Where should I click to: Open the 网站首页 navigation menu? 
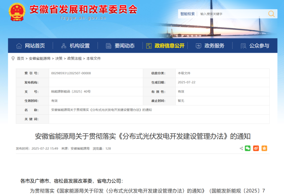pyautogui.click(x=35, y=45)
